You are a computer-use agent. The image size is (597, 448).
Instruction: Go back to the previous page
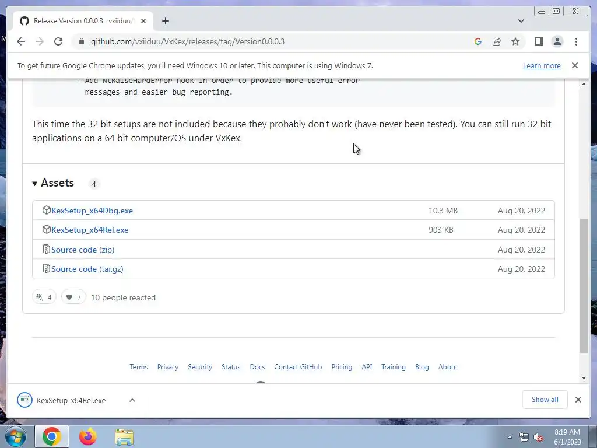point(21,41)
